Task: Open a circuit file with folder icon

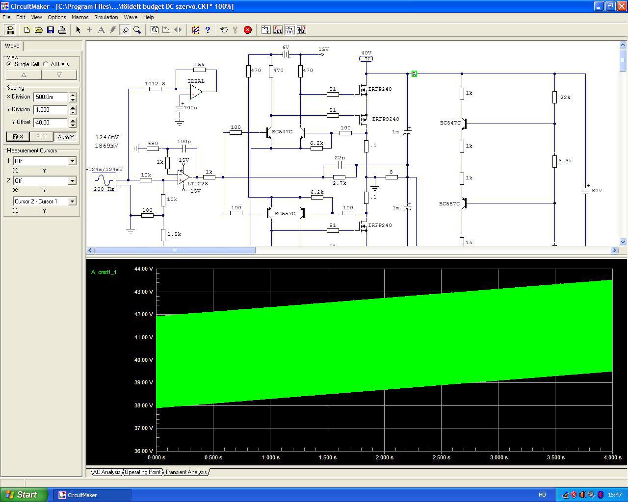Action: tap(39, 30)
